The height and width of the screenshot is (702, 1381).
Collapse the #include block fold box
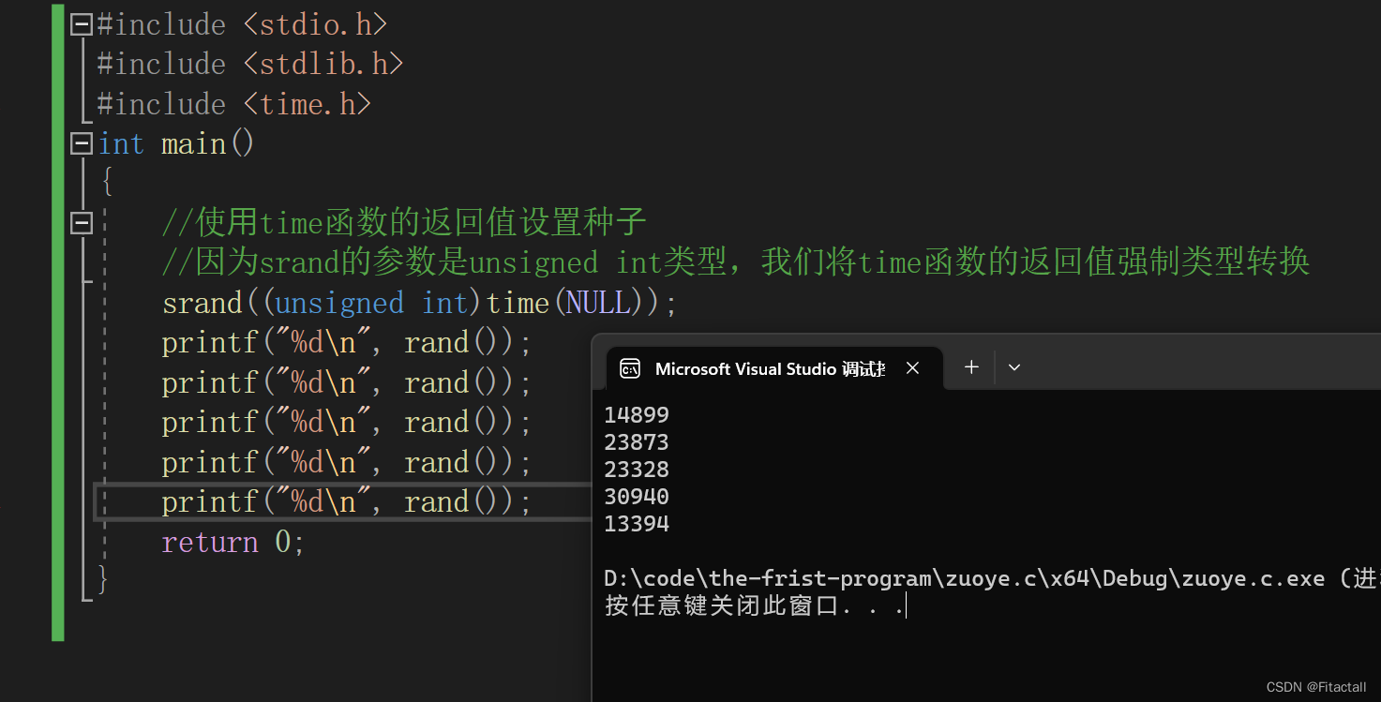[83, 24]
